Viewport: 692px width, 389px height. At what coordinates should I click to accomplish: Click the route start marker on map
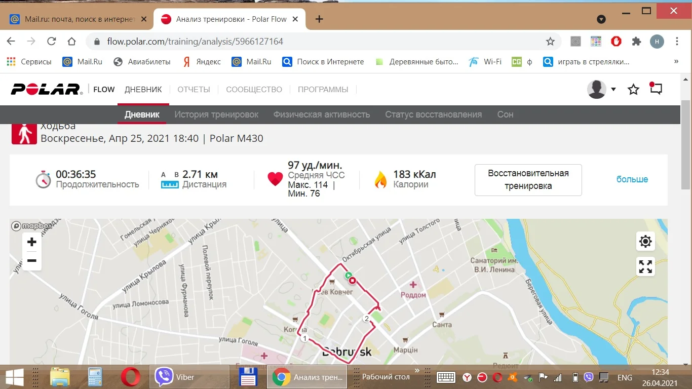349,276
